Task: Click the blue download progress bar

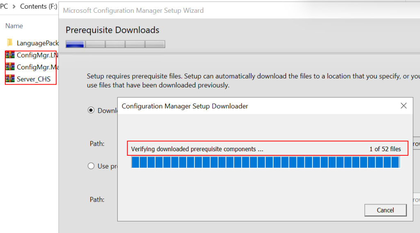Action: click(x=265, y=163)
